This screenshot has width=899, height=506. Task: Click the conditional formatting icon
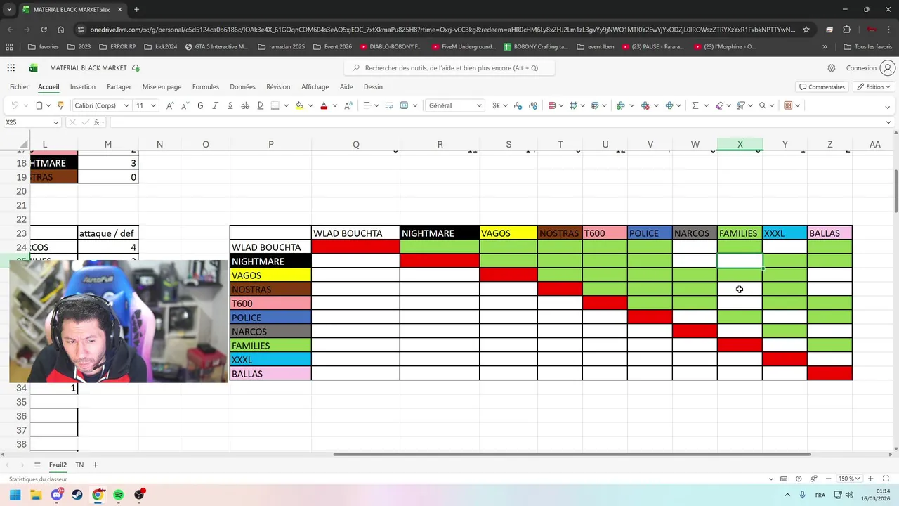552,105
